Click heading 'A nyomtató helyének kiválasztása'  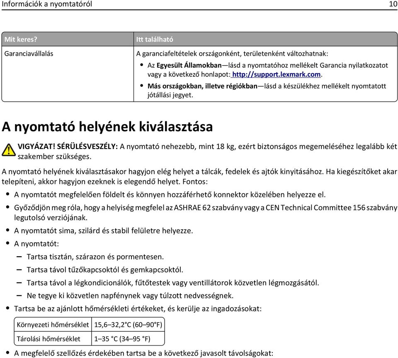pos(107,127)
